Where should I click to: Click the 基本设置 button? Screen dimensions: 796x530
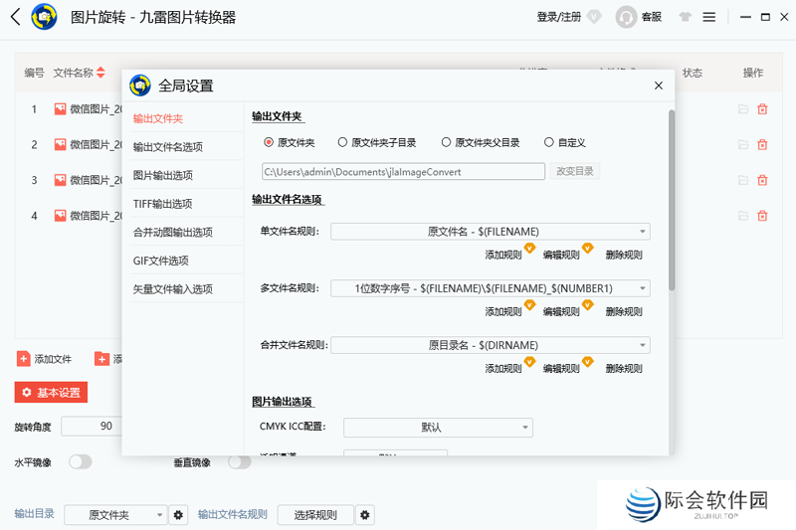(51, 393)
